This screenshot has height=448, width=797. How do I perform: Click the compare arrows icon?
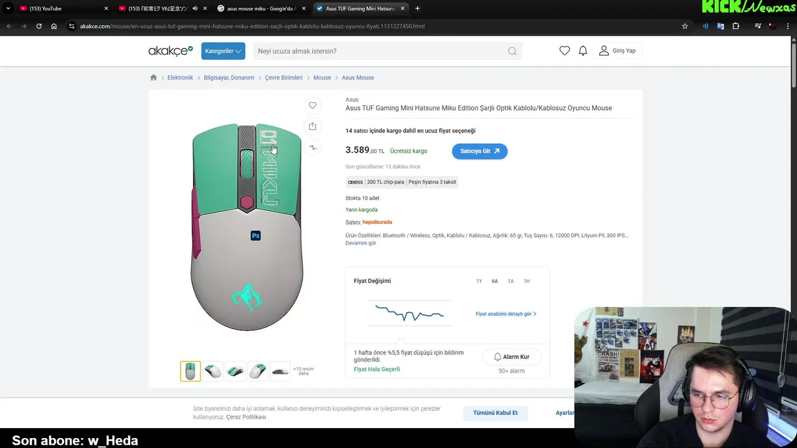pyautogui.click(x=313, y=147)
